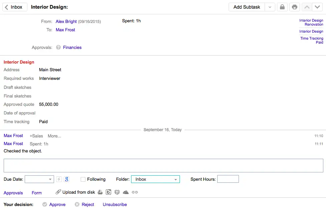Click the lock icon in top toolbar
326x210 pixels.
tap(282, 7)
